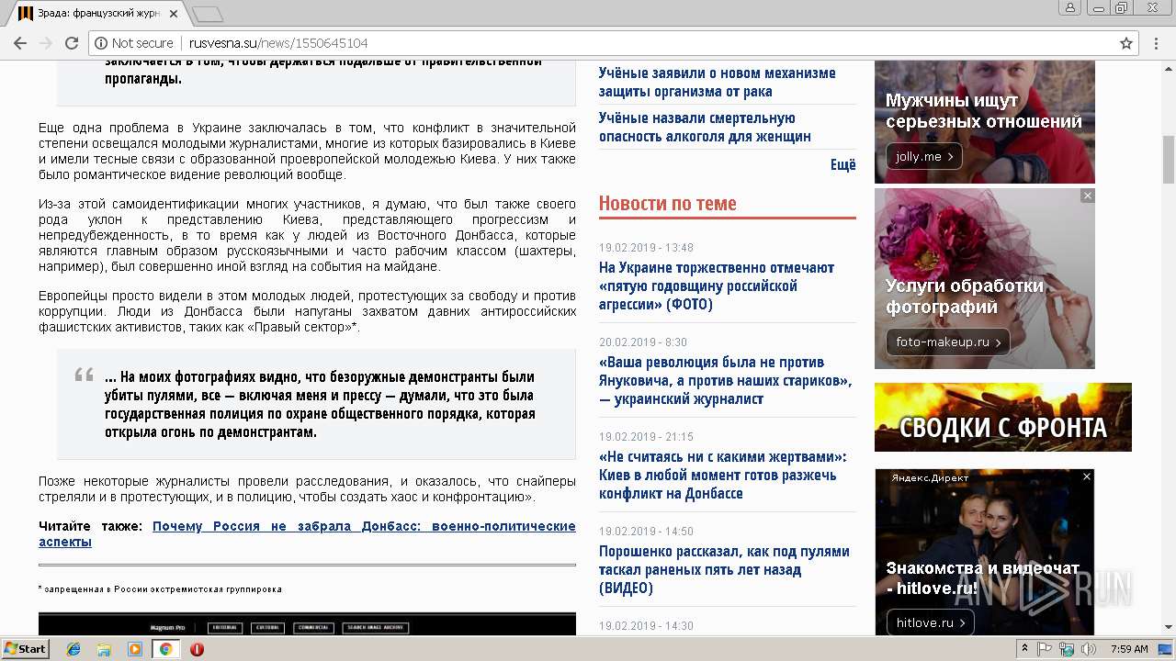Select the Зрада: французский журн tab
1176x661 pixels.
click(x=98, y=14)
